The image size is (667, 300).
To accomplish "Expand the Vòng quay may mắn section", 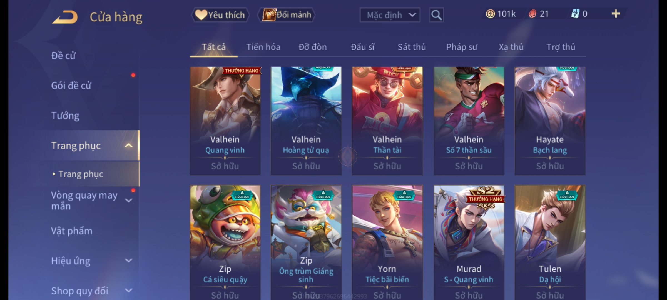I will click(128, 200).
